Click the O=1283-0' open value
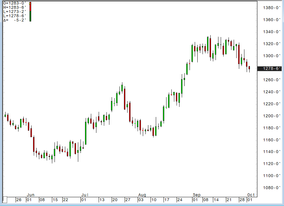 (15, 3)
